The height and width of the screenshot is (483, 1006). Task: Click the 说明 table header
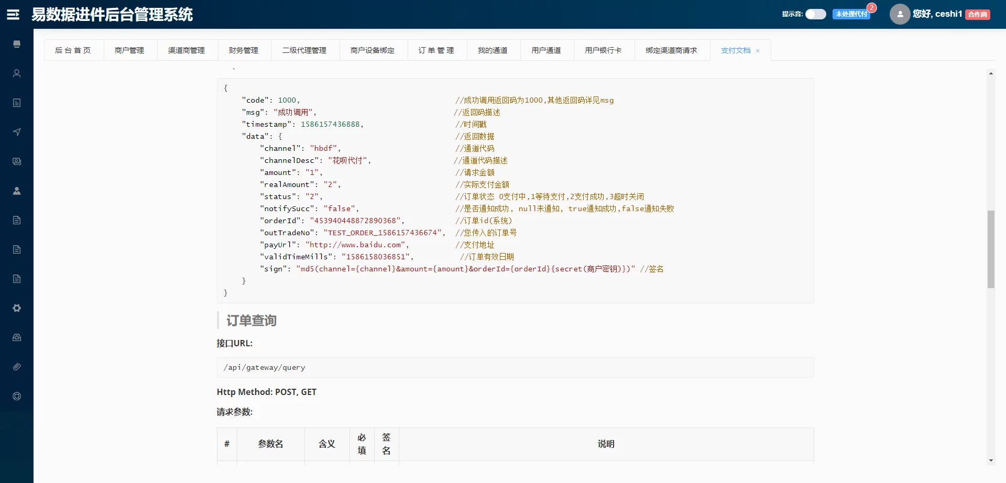tap(606, 444)
